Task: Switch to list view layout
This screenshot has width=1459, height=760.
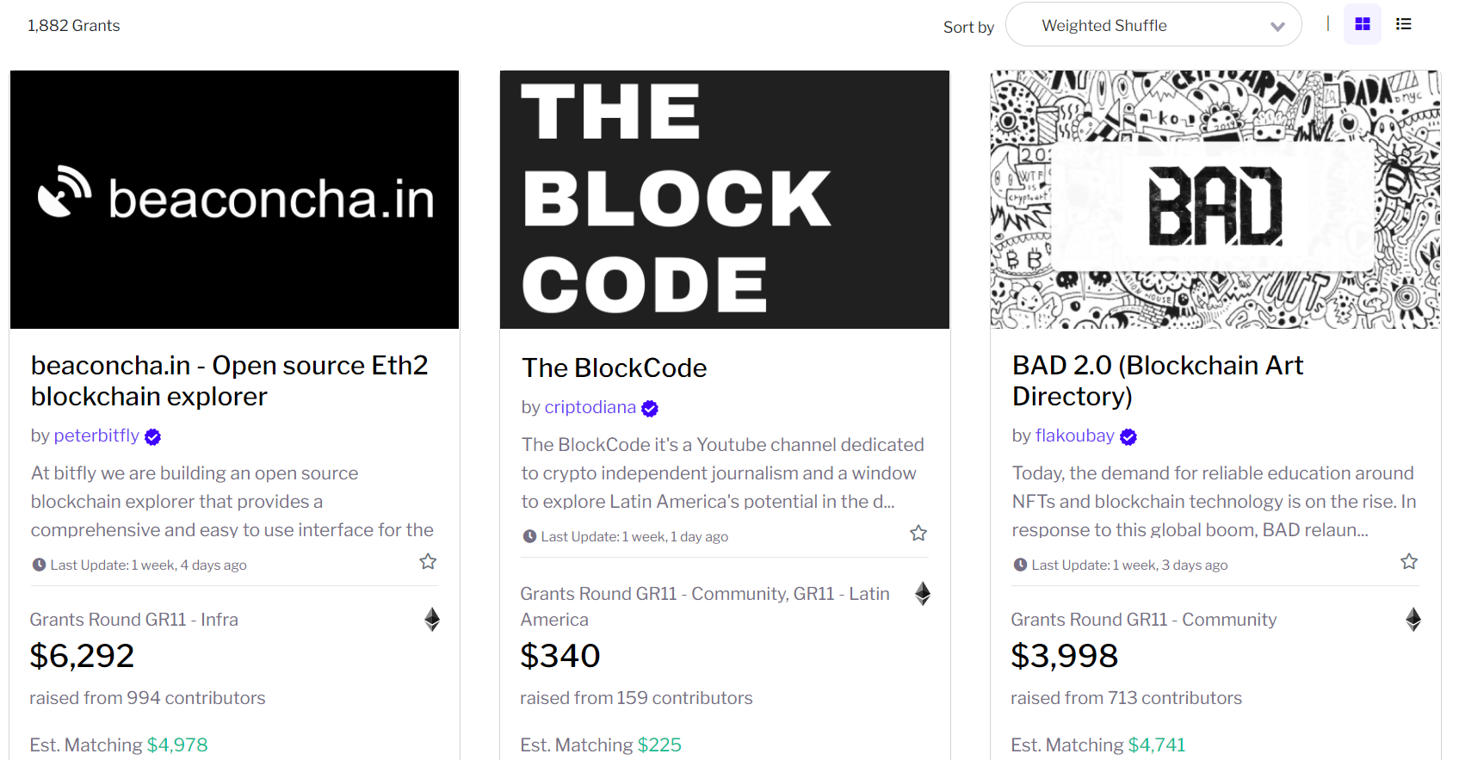Action: pos(1403,24)
